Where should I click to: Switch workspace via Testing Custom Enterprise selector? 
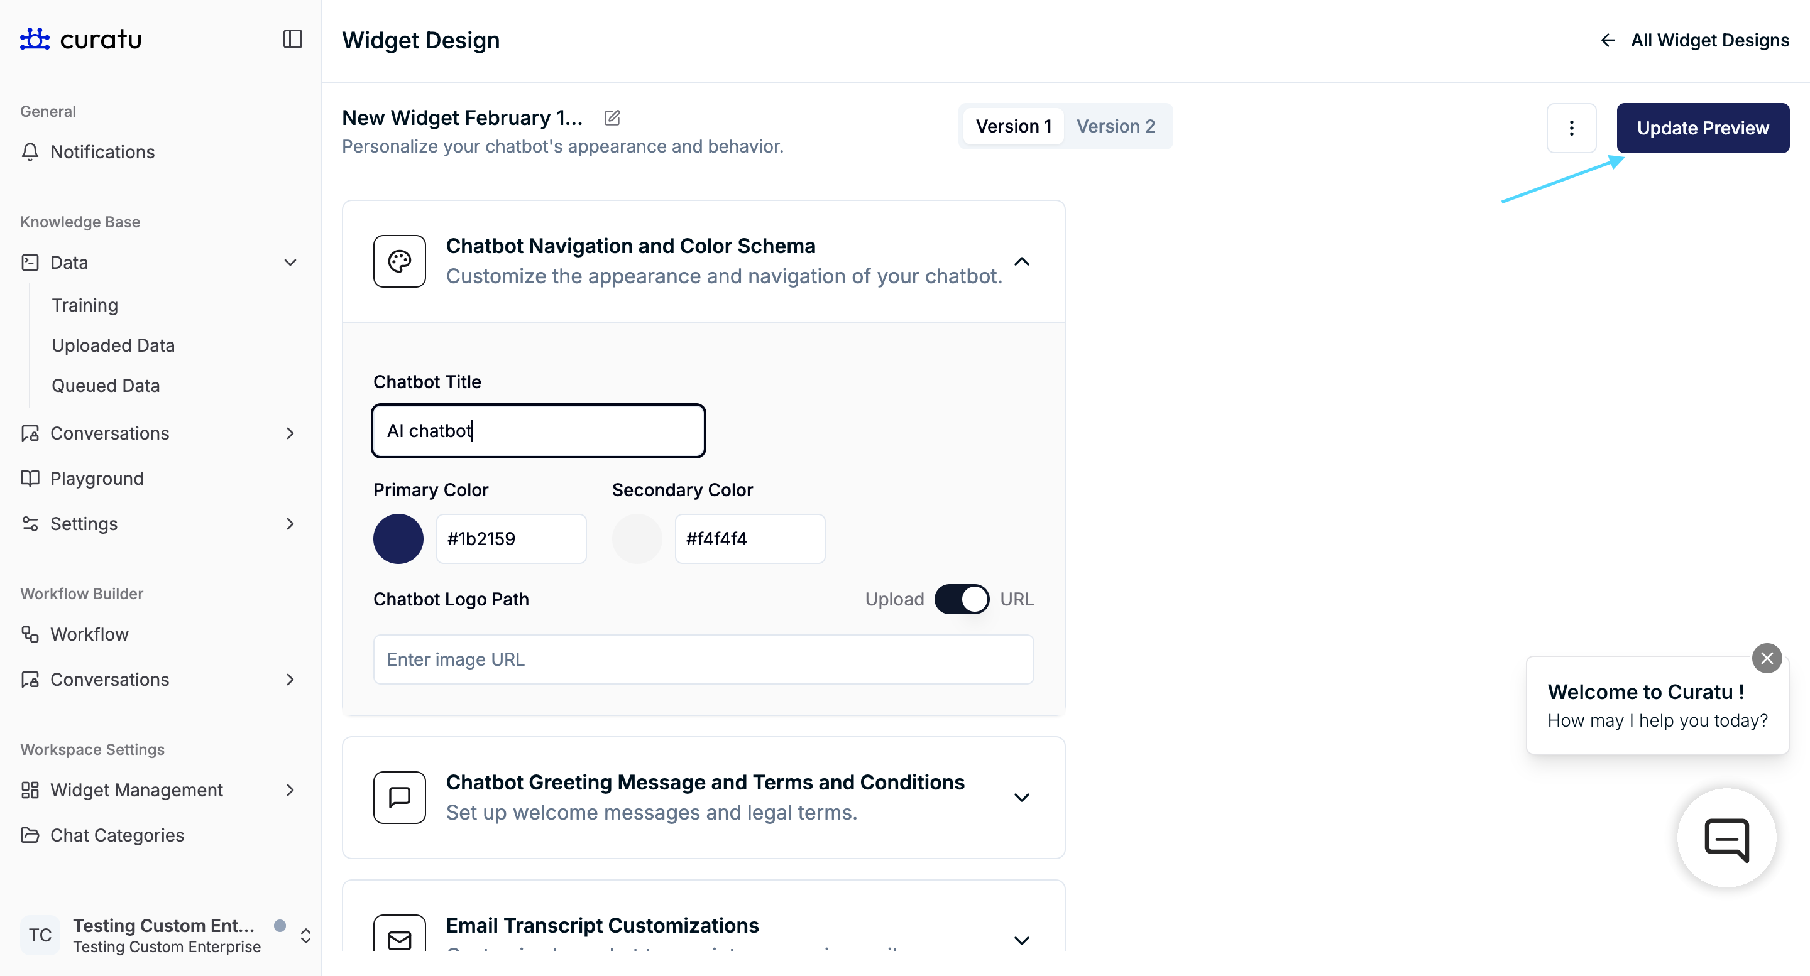pyautogui.click(x=305, y=935)
